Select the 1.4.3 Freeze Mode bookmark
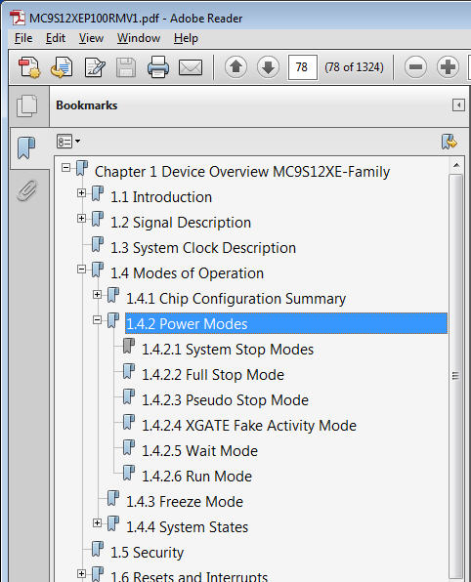 [x=185, y=502]
